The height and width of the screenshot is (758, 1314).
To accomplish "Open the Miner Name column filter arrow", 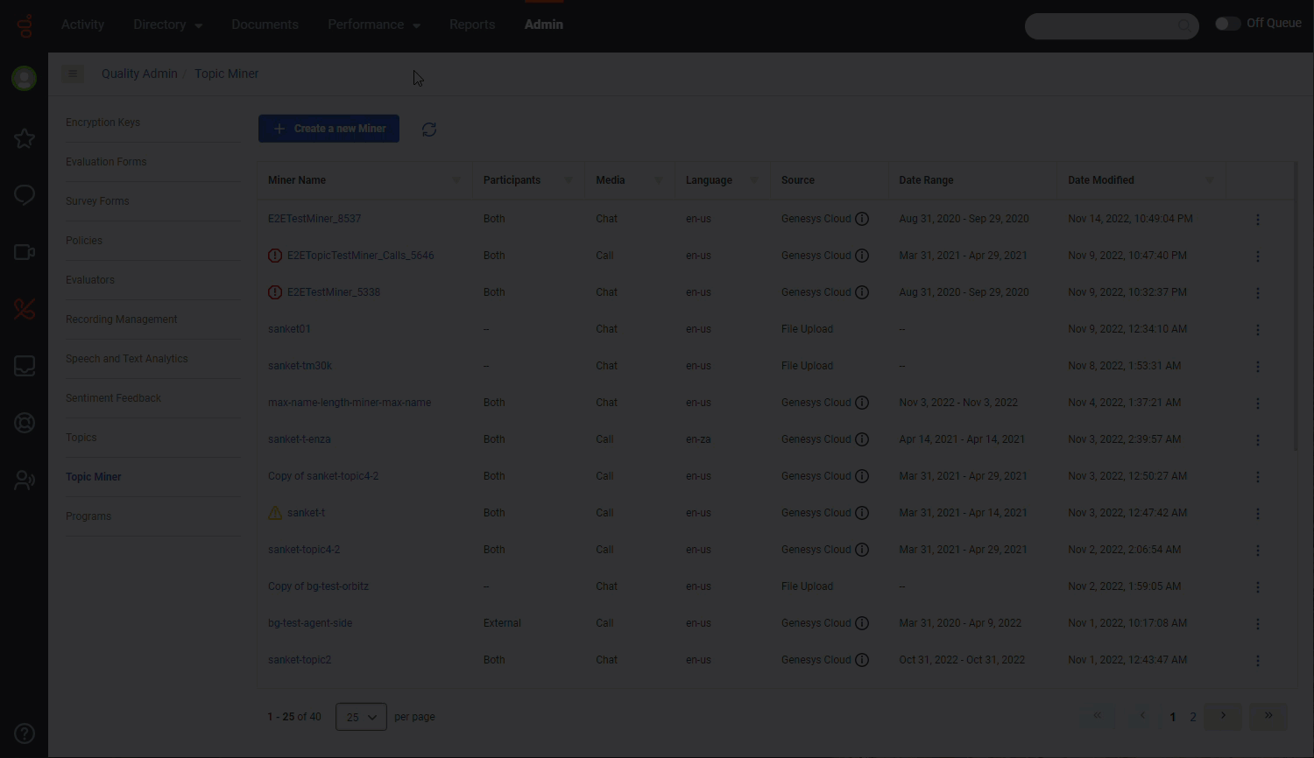I will [456, 180].
